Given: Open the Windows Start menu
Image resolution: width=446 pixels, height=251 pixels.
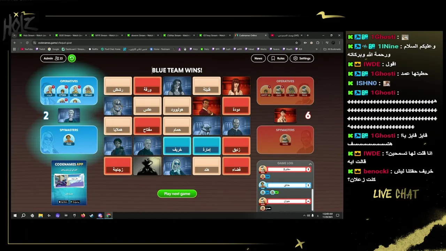Looking at the screenshot, I should click(15, 215).
